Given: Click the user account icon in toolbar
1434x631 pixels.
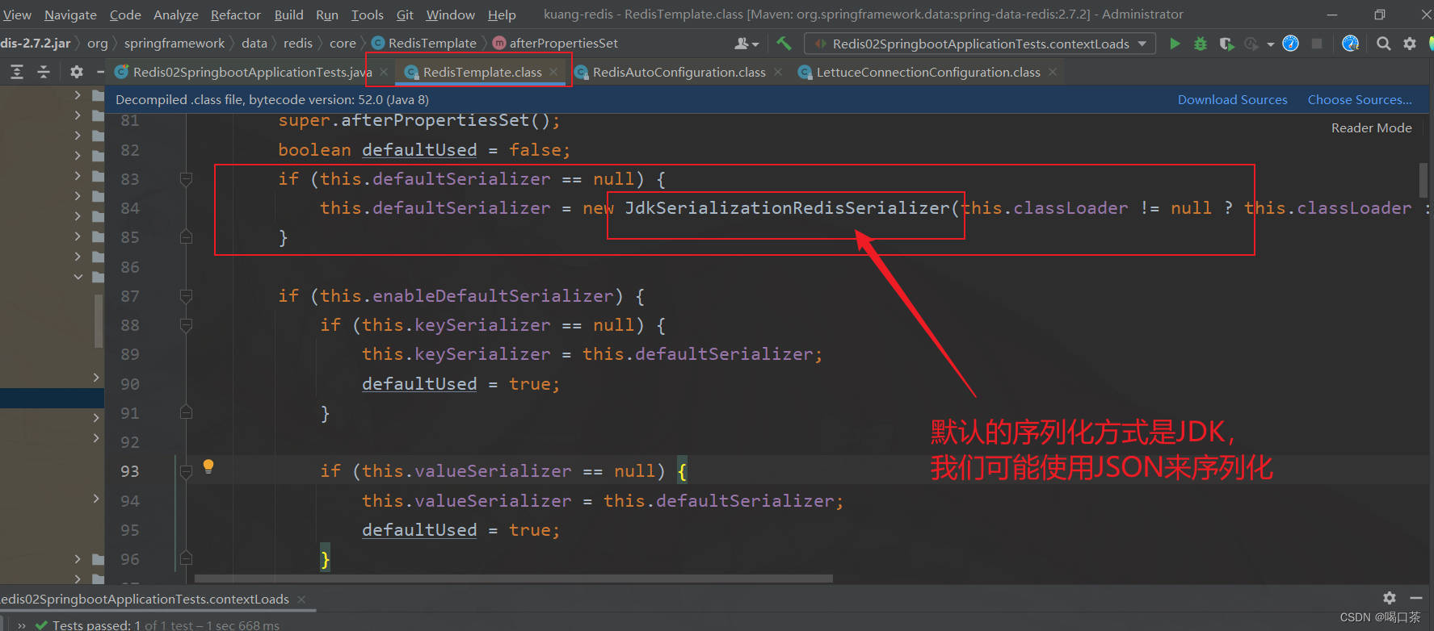Looking at the screenshot, I should pyautogui.click(x=746, y=44).
